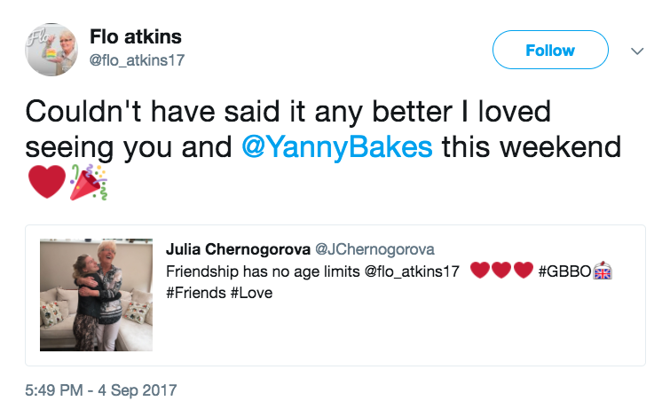
Task: Open the #Friends hashtag
Action: click(x=195, y=292)
